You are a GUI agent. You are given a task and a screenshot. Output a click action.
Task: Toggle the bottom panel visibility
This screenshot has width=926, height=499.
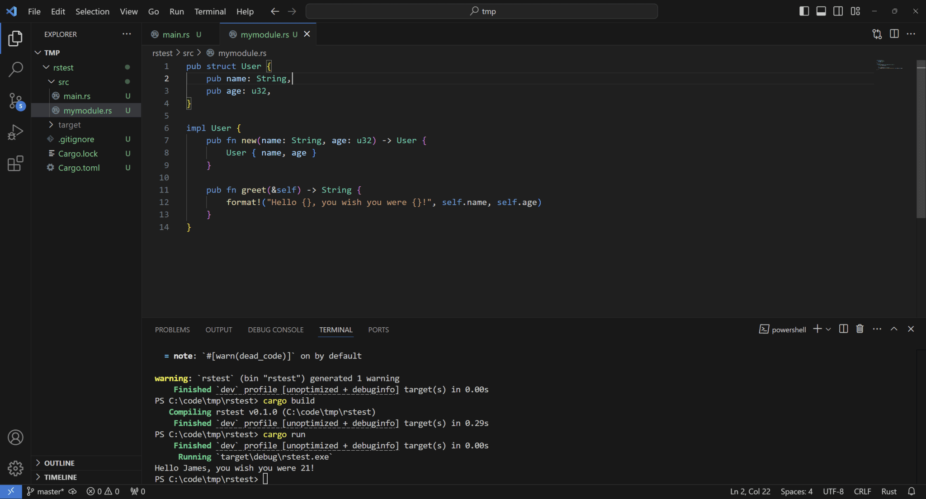821,10
